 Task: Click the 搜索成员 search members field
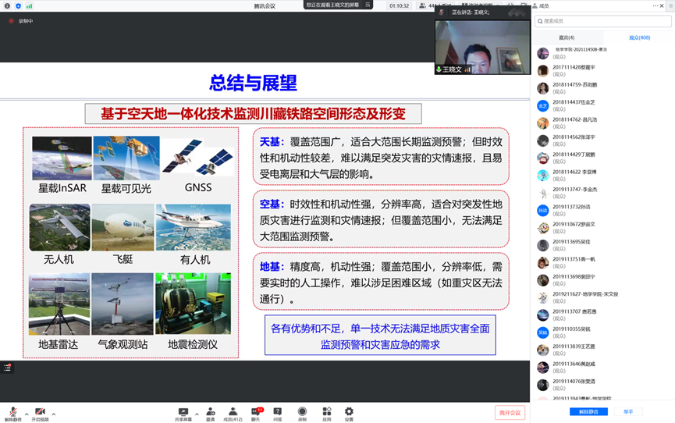(x=601, y=21)
